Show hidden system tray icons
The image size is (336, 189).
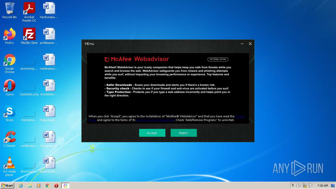pos(293,186)
